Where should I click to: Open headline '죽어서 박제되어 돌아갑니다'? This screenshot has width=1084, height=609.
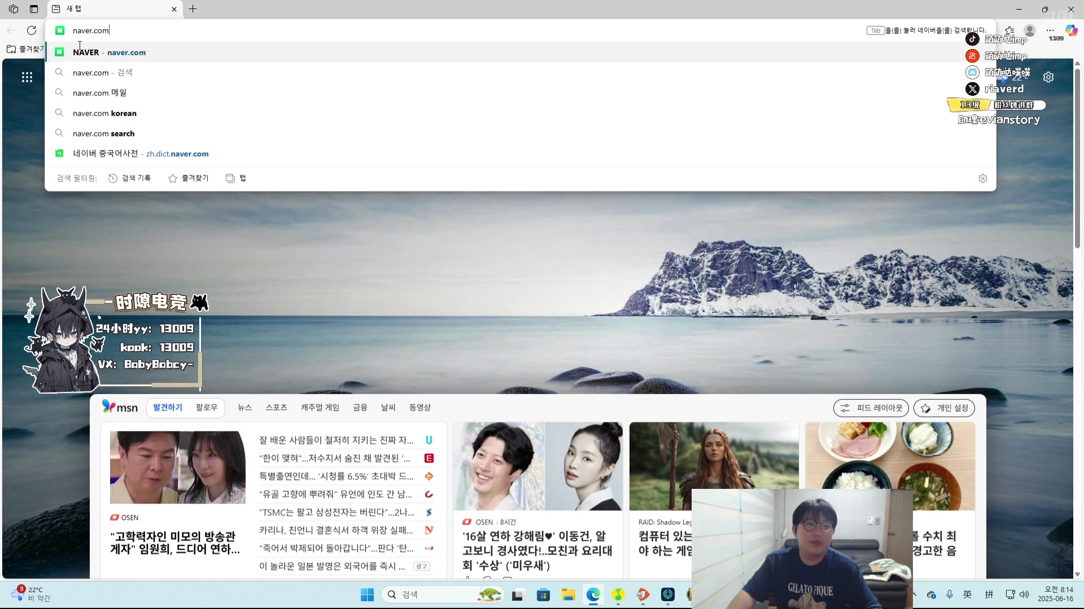tap(336, 548)
